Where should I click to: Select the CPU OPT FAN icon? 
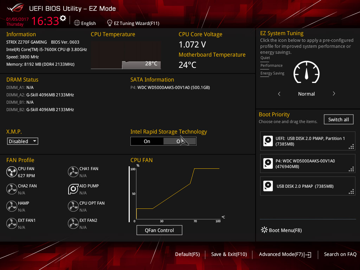73,206
